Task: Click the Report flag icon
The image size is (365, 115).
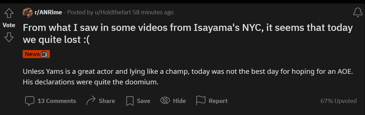Action: point(201,100)
